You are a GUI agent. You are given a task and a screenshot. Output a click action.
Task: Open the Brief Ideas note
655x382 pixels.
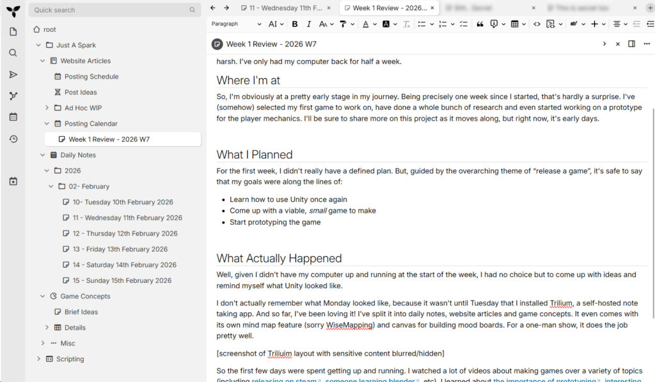[x=81, y=312]
